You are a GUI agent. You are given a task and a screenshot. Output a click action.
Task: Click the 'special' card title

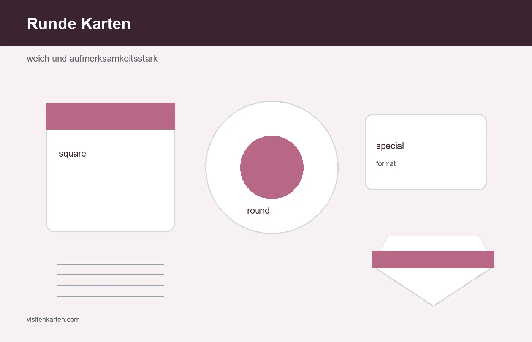tap(390, 146)
